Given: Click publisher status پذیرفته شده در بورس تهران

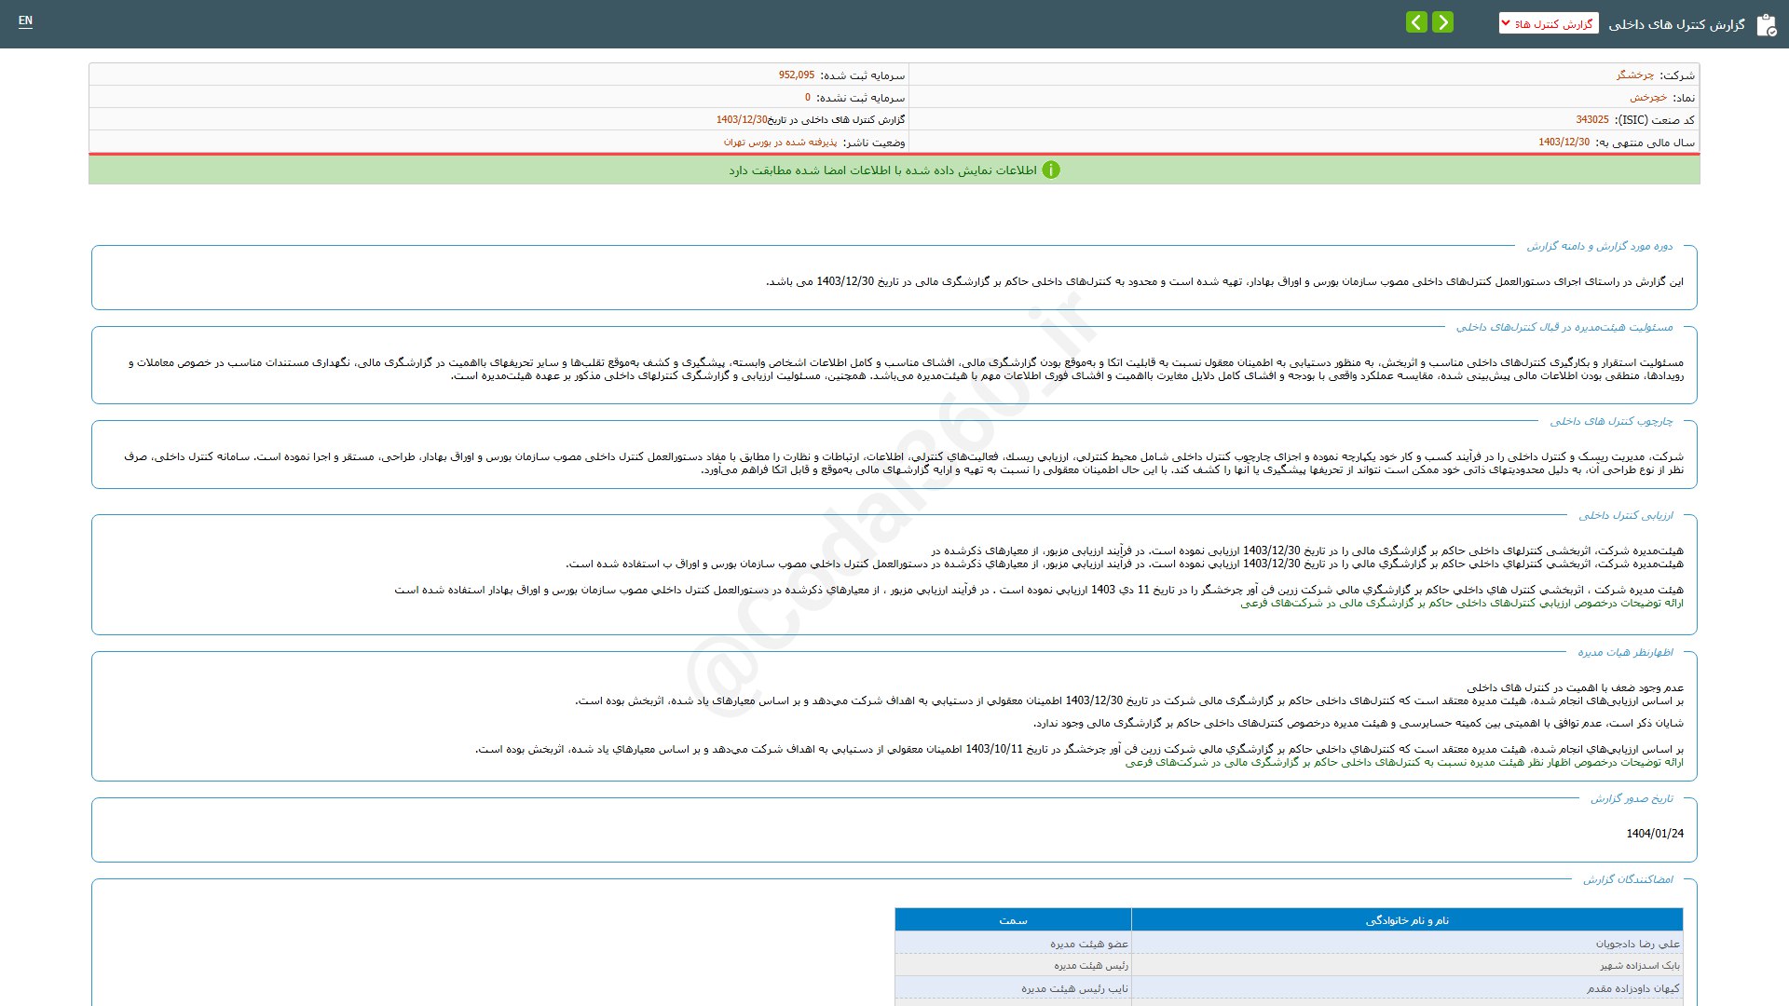Looking at the screenshot, I should (780, 142).
